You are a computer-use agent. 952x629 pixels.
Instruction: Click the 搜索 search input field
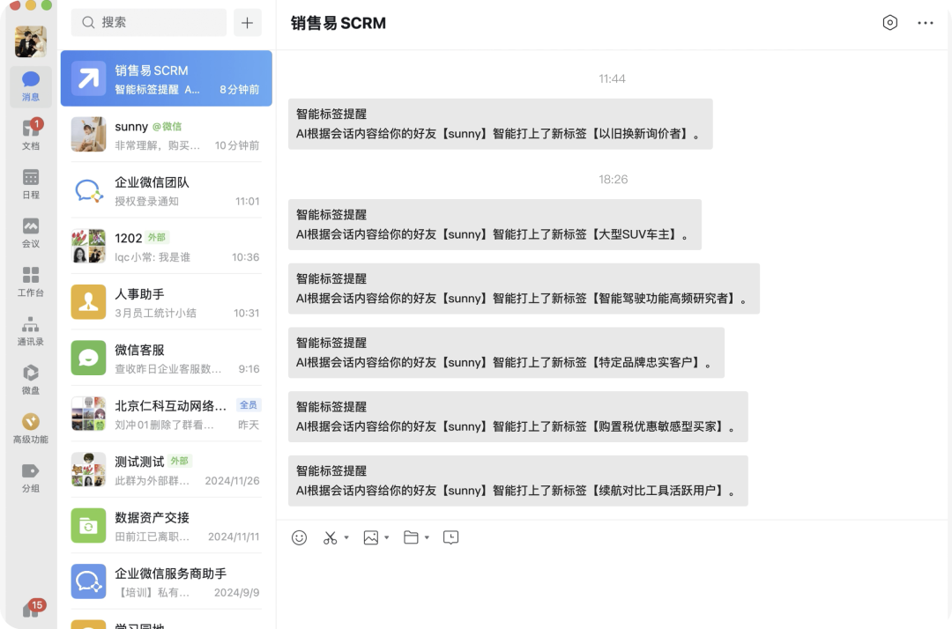[x=150, y=23]
